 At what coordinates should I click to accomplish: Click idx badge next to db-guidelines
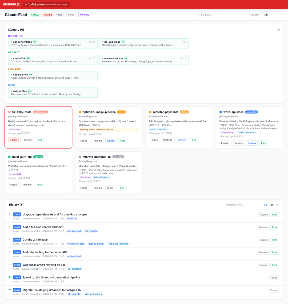pyautogui.click(x=123, y=42)
